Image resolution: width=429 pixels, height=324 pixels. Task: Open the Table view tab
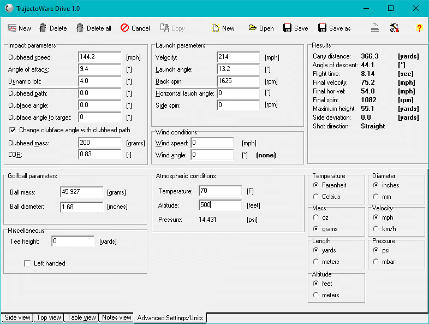(x=82, y=317)
